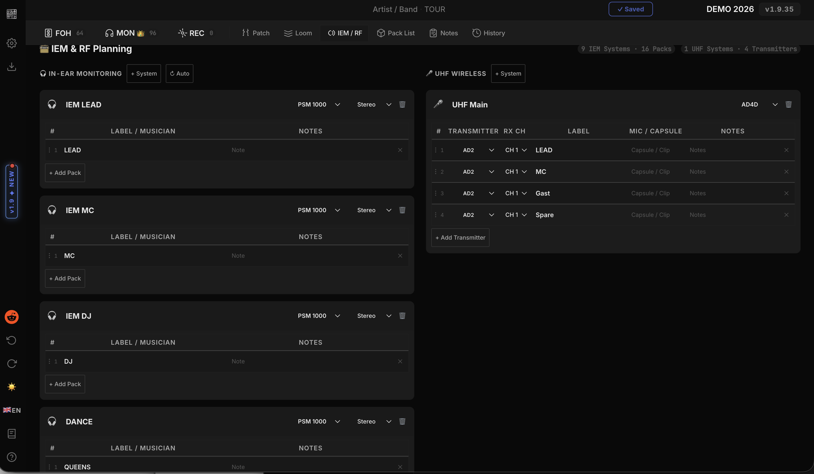The width and height of the screenshot is (814, 474).
Task: Switch language with EN flag
Action: [x=12, y=410]
